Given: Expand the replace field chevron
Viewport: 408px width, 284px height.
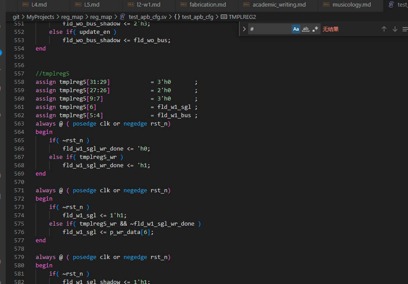Looking at the screenshot, I should [244, 29].
